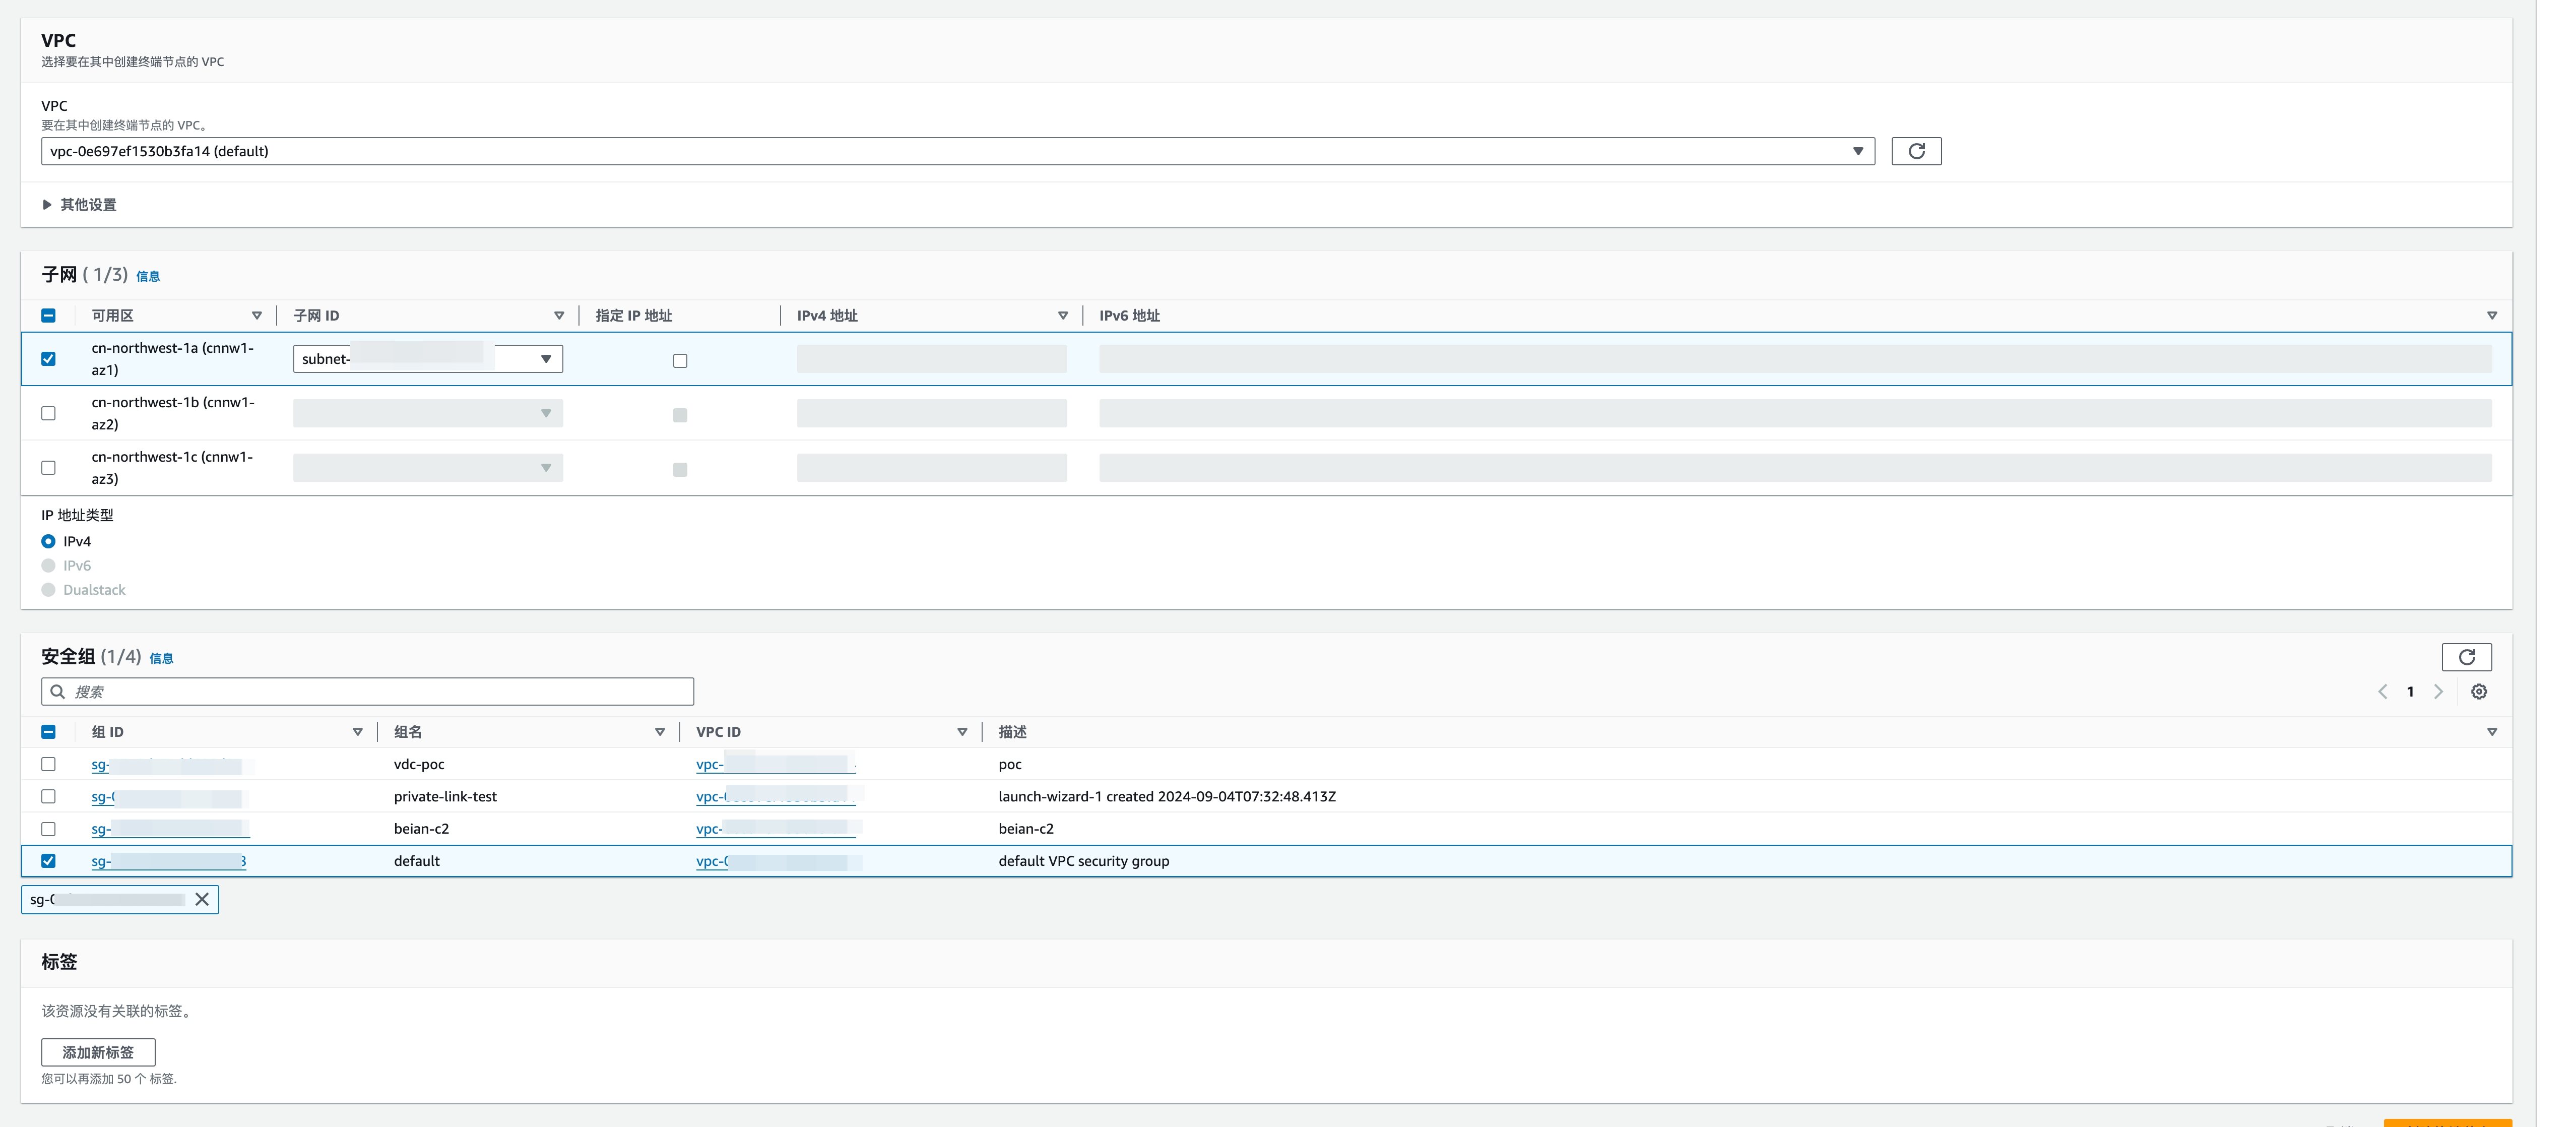The image size is (2576, 1127).
Task: Sort subnets by 可用区 column arrow
Action: tap(256, 316)
